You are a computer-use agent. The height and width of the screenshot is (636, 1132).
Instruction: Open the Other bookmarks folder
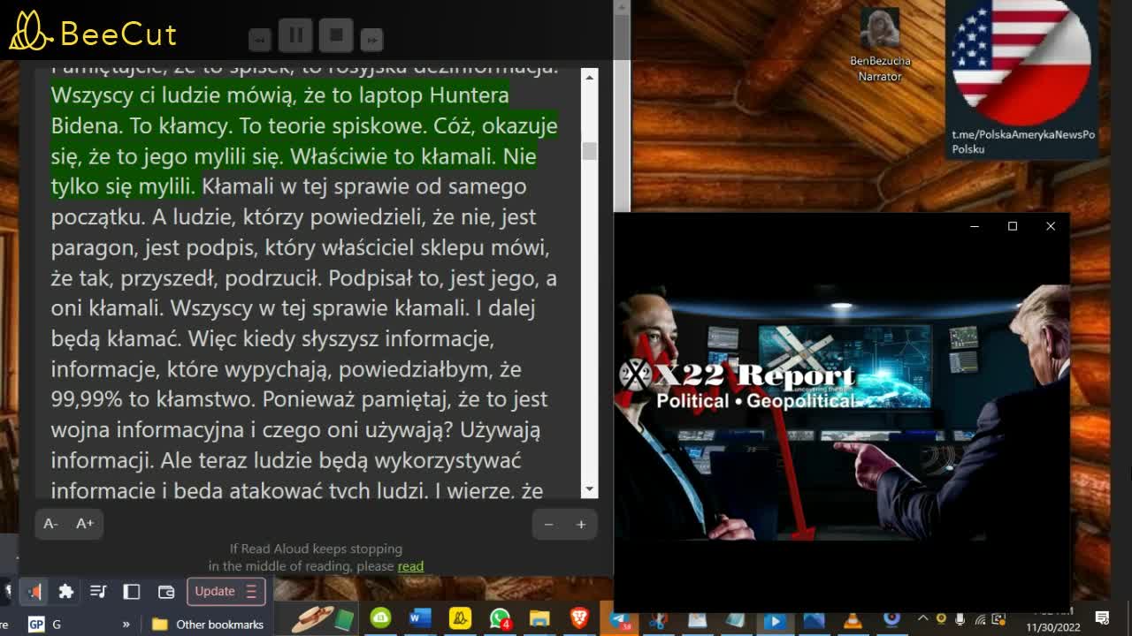click(x=209, y=625)
